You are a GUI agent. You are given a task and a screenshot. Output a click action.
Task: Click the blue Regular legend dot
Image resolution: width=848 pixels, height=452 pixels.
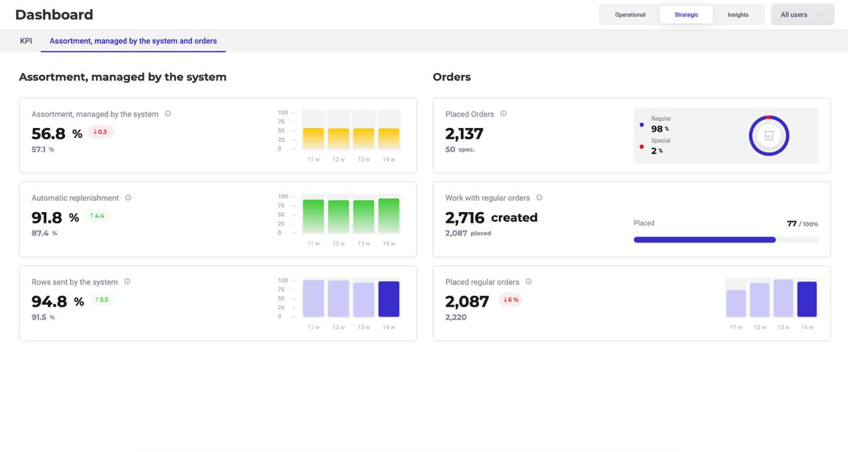[x=641, y=125]
